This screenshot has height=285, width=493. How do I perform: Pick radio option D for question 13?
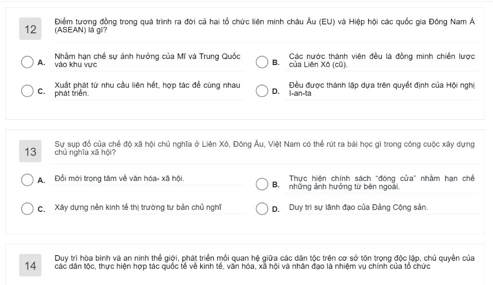point(262,208)
